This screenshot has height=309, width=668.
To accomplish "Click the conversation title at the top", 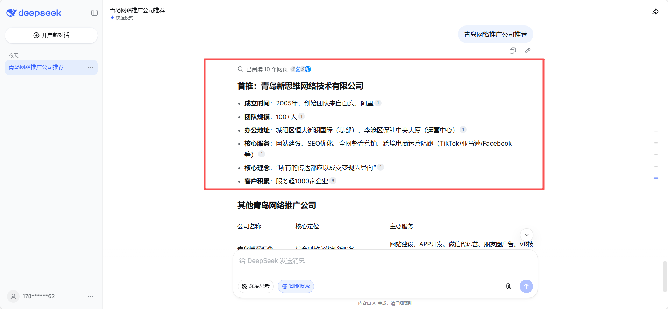I will click(137, 10).
